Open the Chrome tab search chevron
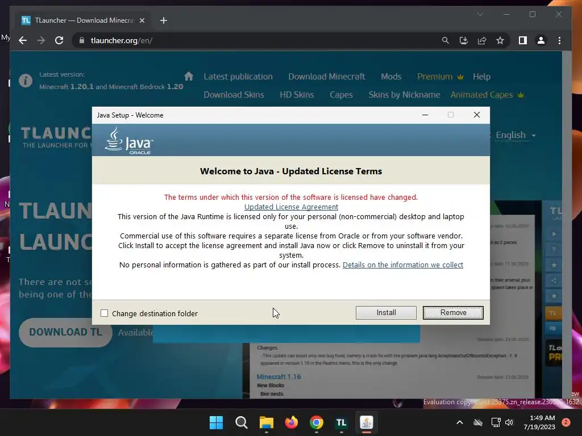 pos(480,14)
